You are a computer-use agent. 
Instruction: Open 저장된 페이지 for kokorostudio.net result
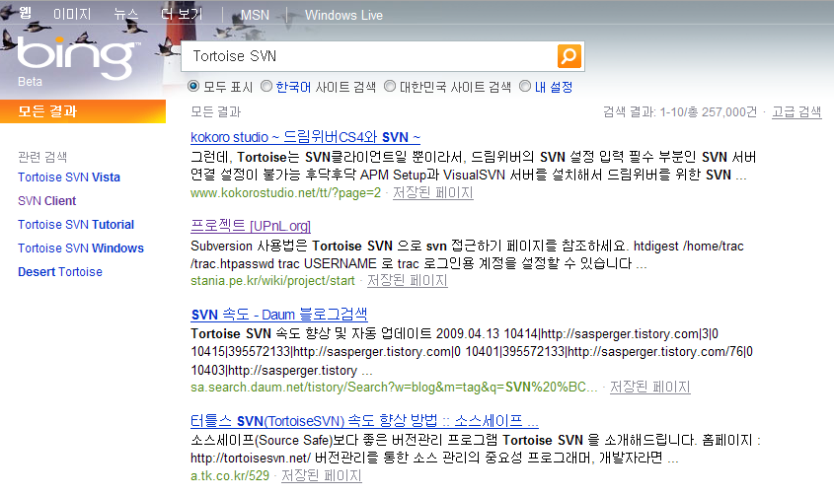click(433, 192)
